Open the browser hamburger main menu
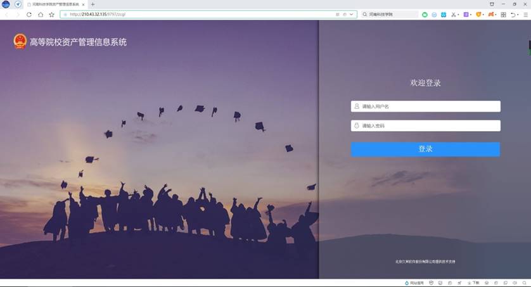531x287 pixels. (x=525, y=15)
